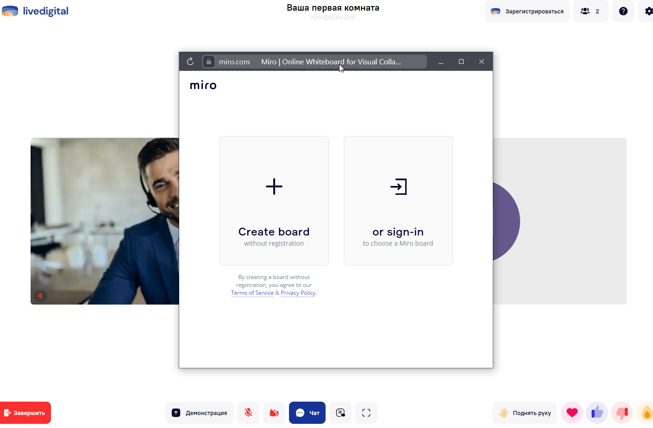
Task: Click Завершить to end the conference
Action: pyautogui.click(x=25, y=413)
